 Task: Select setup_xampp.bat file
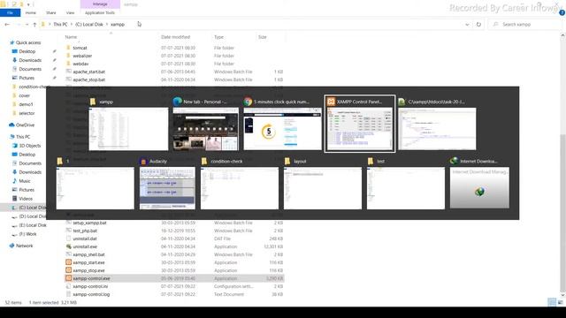pyautogui.click(x=89, y=223)
